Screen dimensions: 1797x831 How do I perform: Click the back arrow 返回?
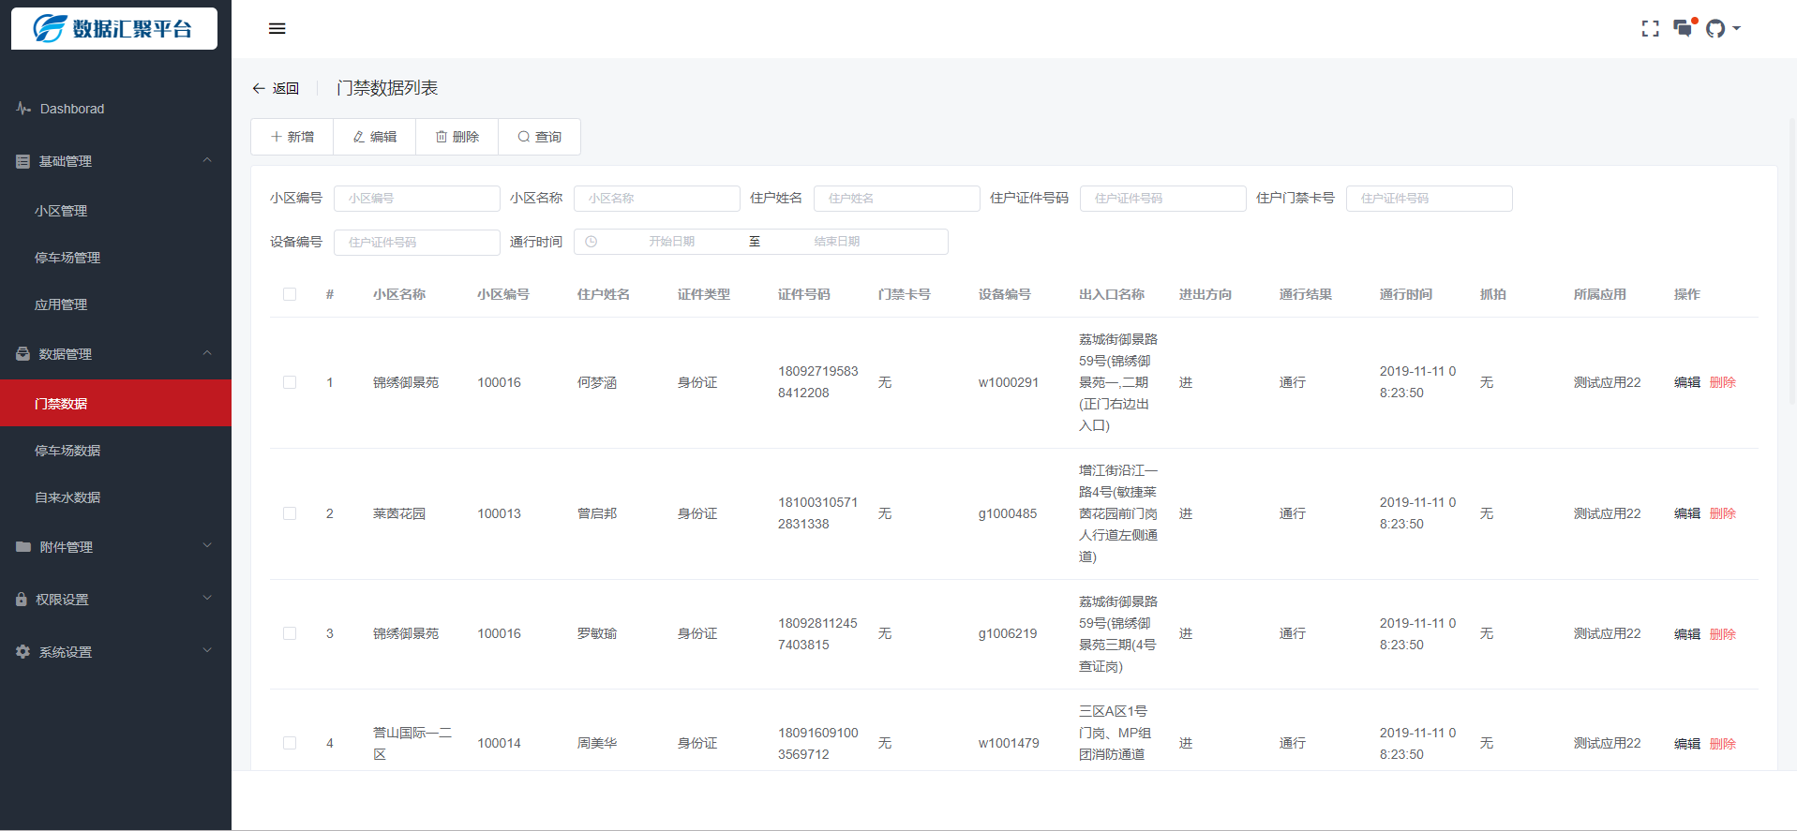276,88
